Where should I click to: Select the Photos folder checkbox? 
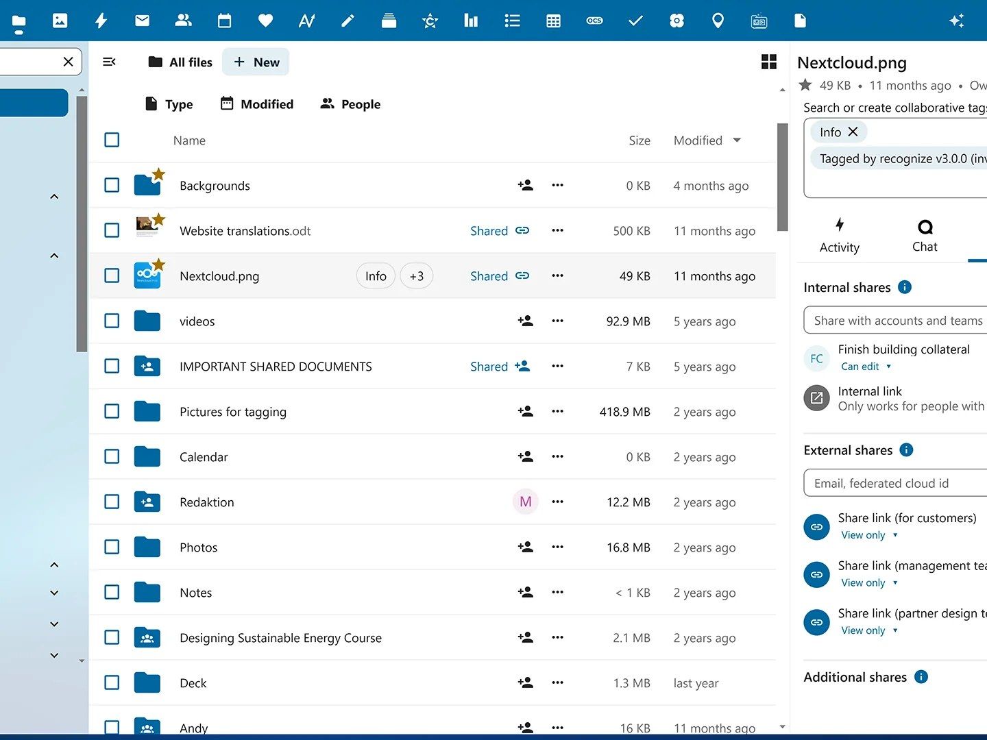[112, 547]
